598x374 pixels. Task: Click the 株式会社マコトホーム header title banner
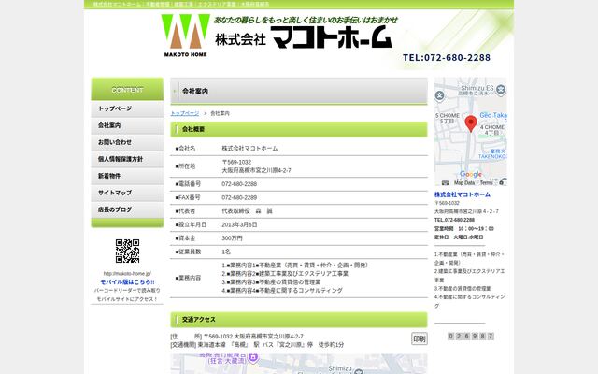coord(303,39)
